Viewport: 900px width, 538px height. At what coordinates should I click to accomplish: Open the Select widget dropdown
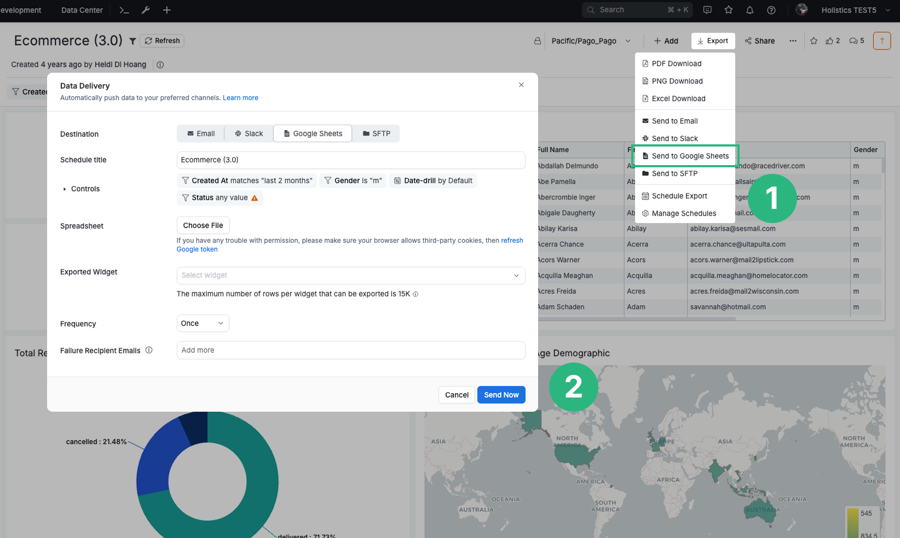(351, 276)
